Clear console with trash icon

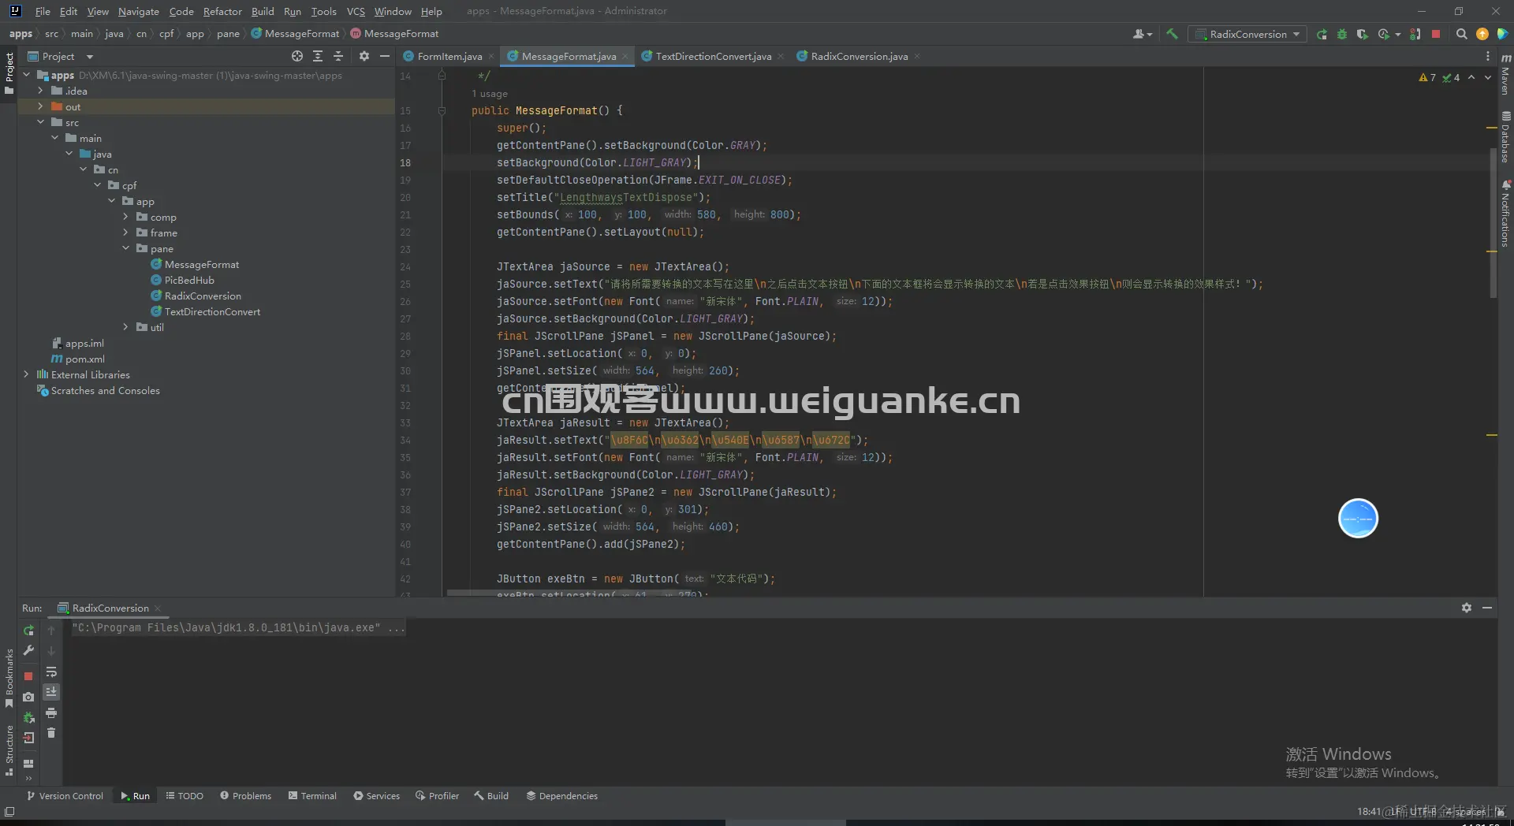51,733
